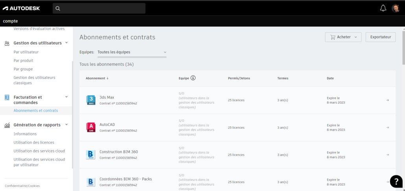Collapse the Génération de rapports section
The width and height of the screenshot is (405, 191).
[x=66, y=124]
